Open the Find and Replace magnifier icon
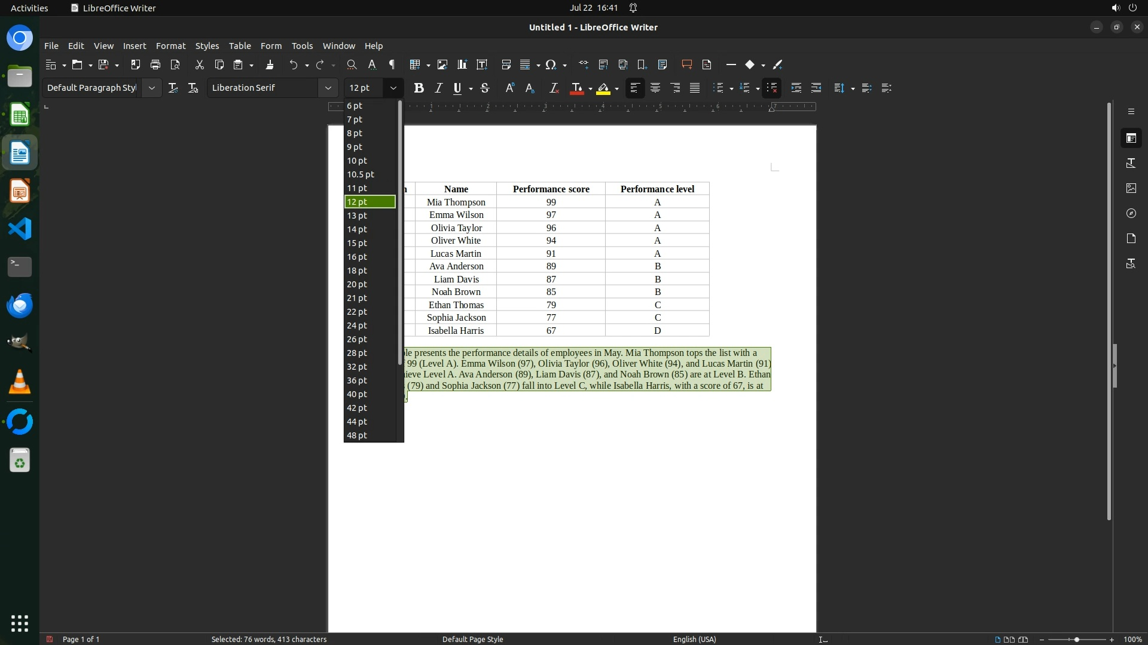 coord(352,64)
